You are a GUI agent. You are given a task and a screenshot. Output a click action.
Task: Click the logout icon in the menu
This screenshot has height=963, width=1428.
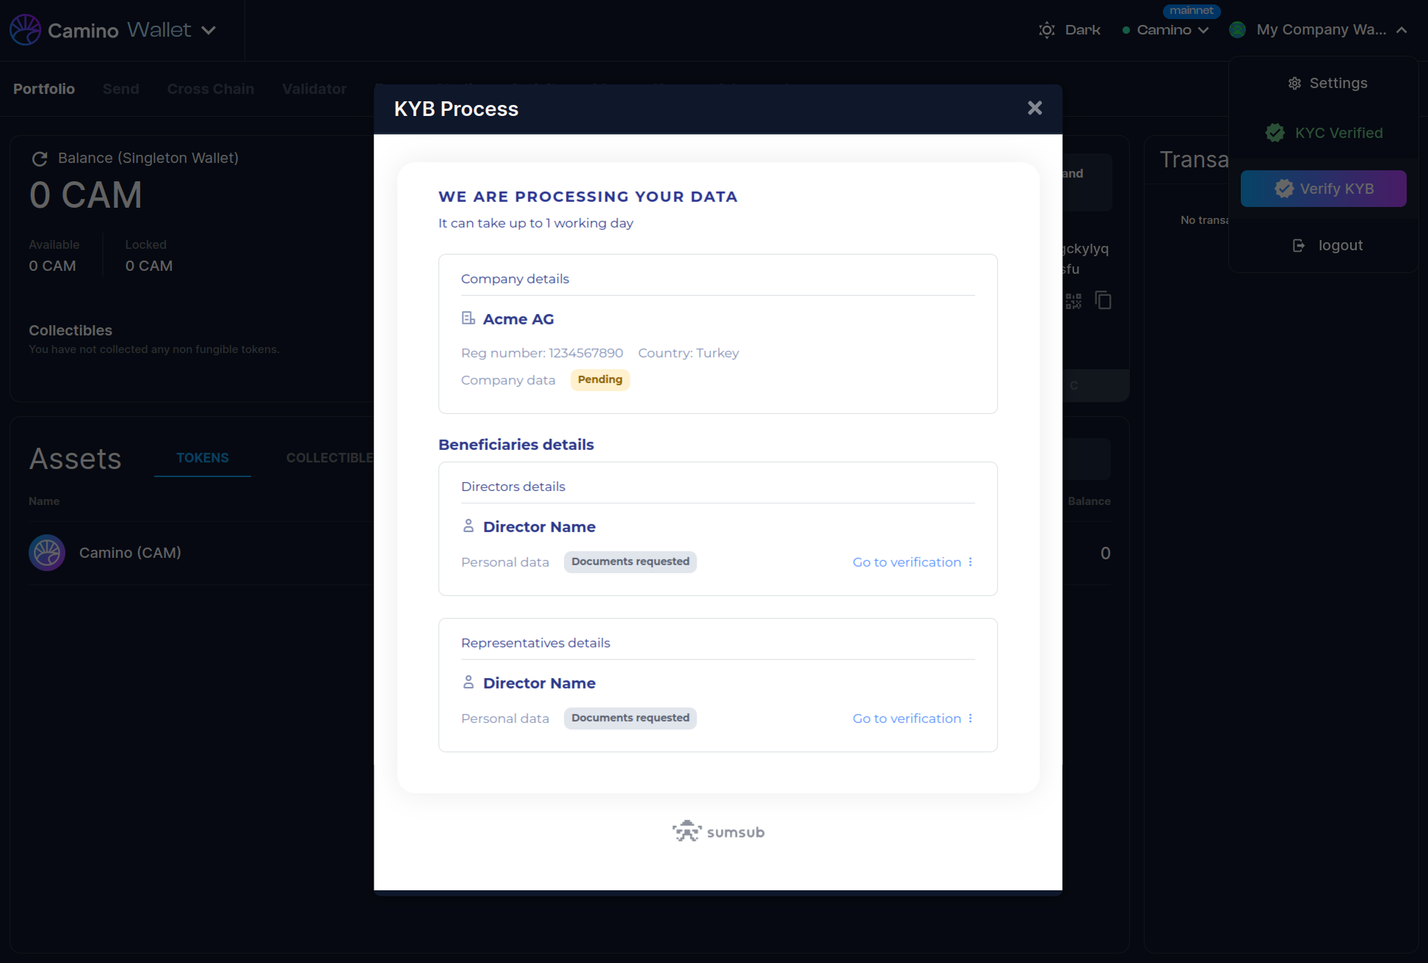(x=1298, y=246)
